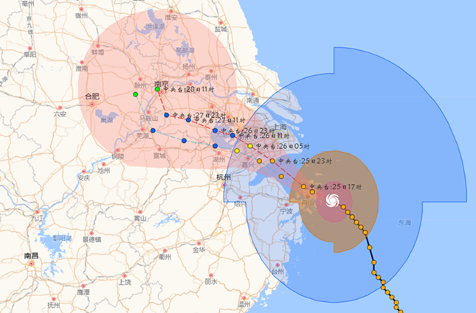Click the 合肥 city label
The width and height of the screenshot is (476, 313).
pos(92,96)
